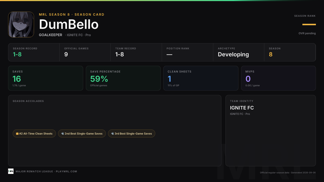Click the 0.00 / game text

(252, 85)
